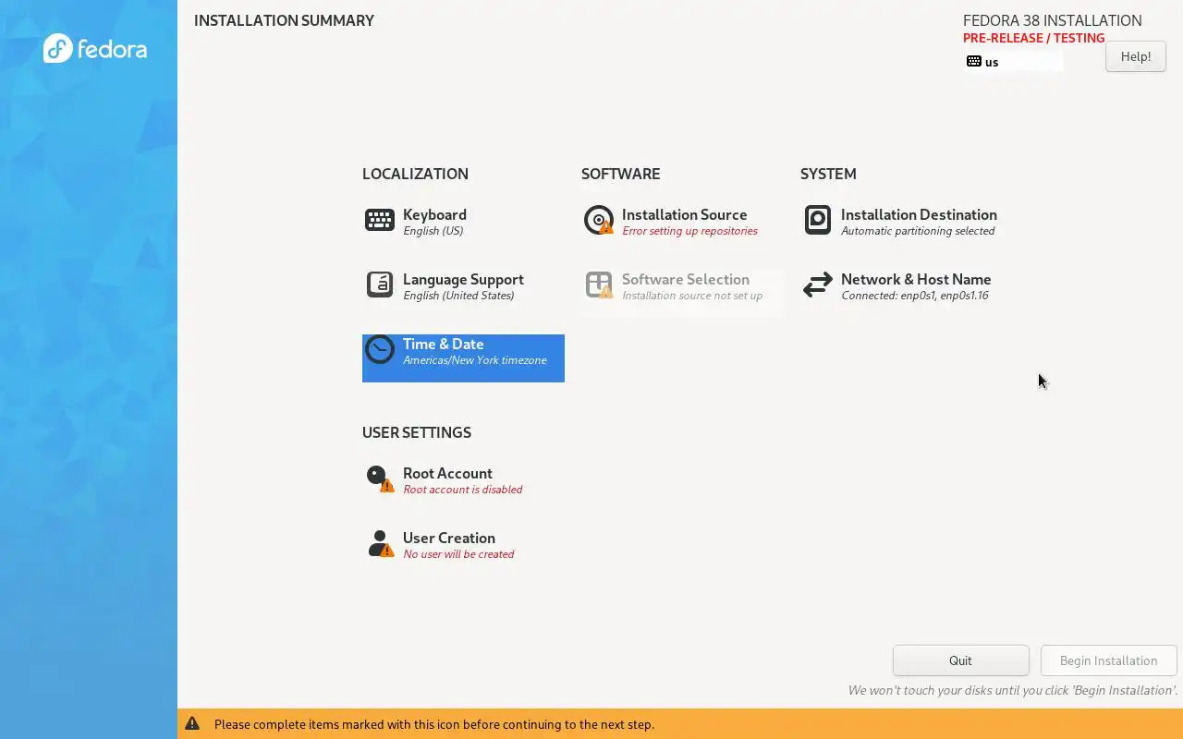The height and width of the screenshot is (739, 1183).
Task: Open the Root Account title
Action: click(447, 473)
